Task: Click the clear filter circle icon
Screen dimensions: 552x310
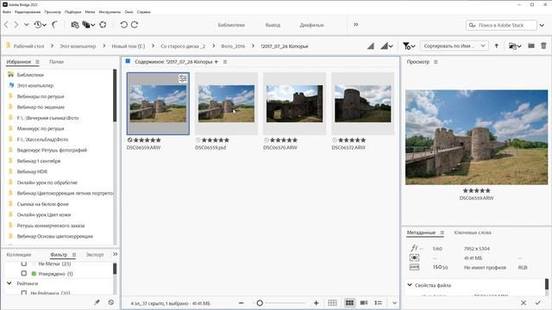Action: 111,302
